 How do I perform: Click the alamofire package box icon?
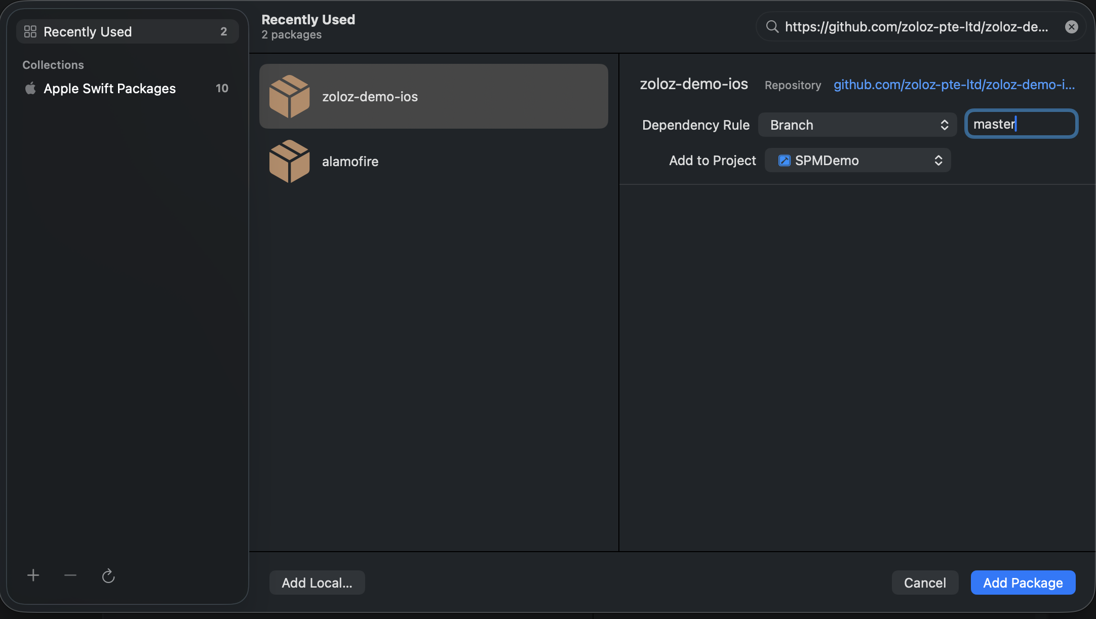point(289,162)
